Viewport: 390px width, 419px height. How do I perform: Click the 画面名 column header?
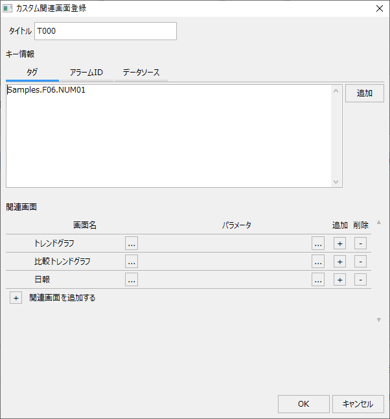[x=85, y=225]
